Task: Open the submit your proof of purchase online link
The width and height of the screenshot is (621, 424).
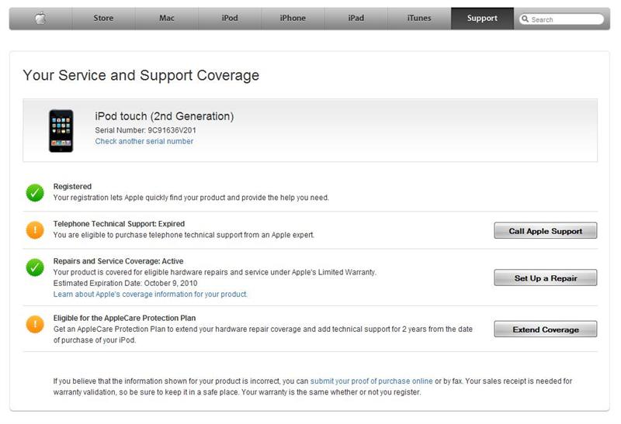Action: tap(371, 381)
